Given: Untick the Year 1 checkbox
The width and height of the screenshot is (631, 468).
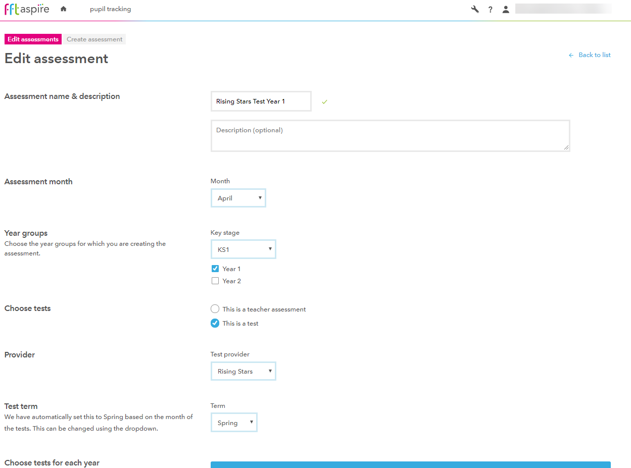Looking at the screenshot, I should point(215,268).
